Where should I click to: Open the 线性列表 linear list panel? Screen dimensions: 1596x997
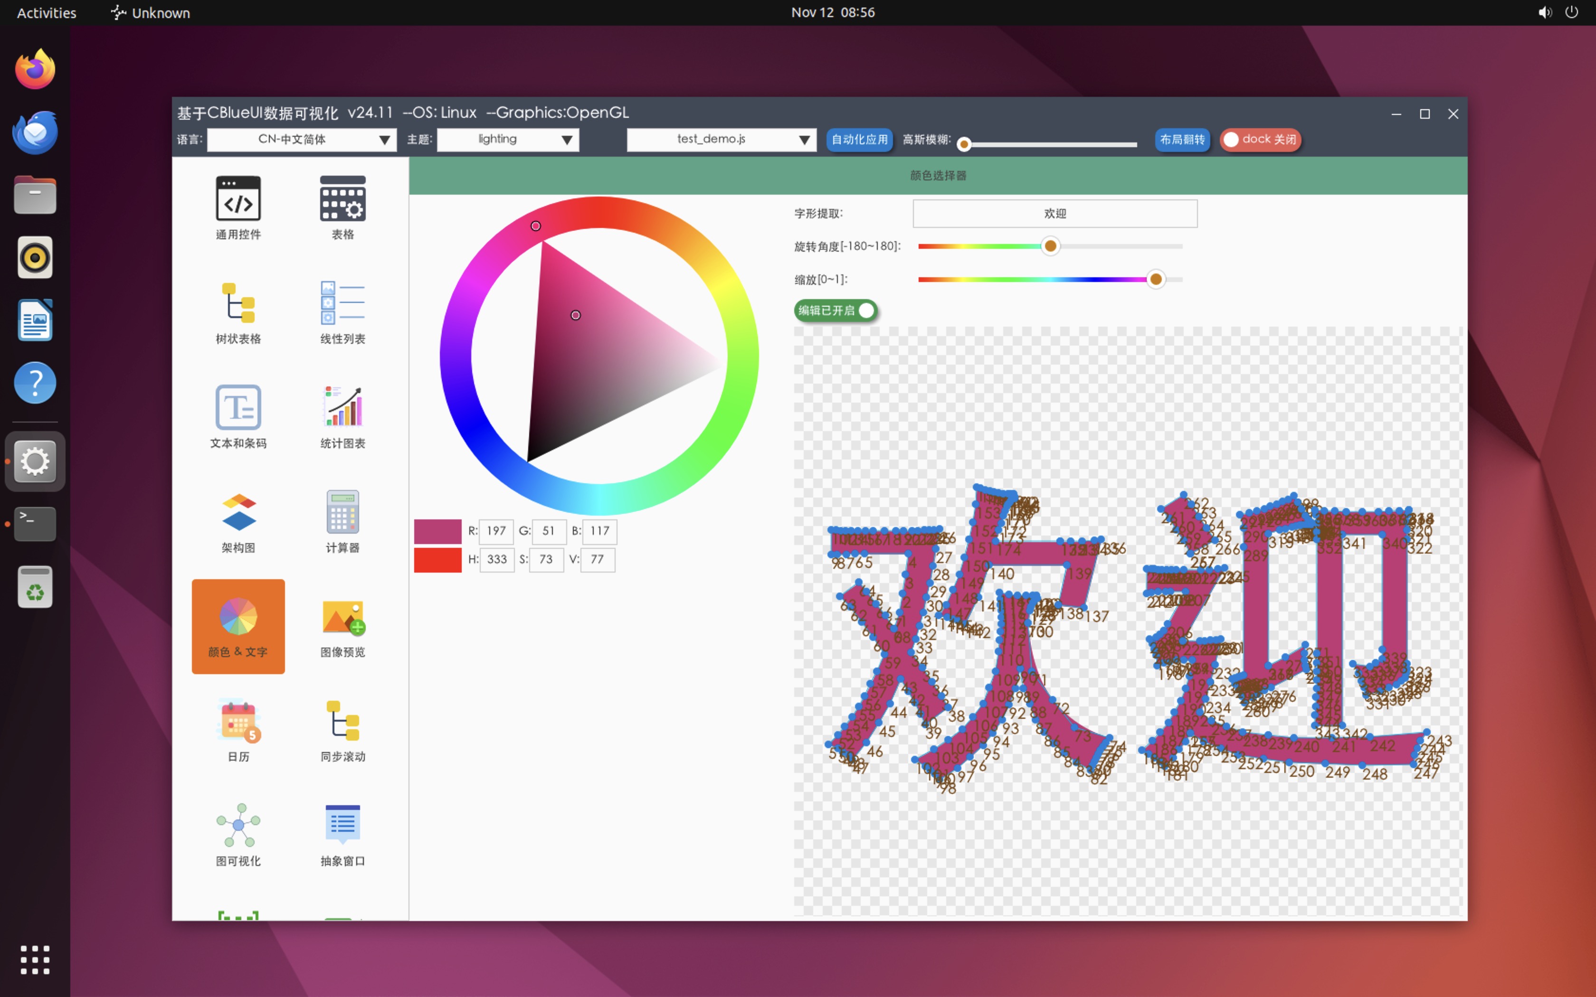(342, 312)
